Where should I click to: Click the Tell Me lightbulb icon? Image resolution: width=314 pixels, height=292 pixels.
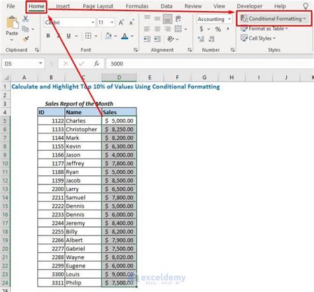tap(305, 6)
